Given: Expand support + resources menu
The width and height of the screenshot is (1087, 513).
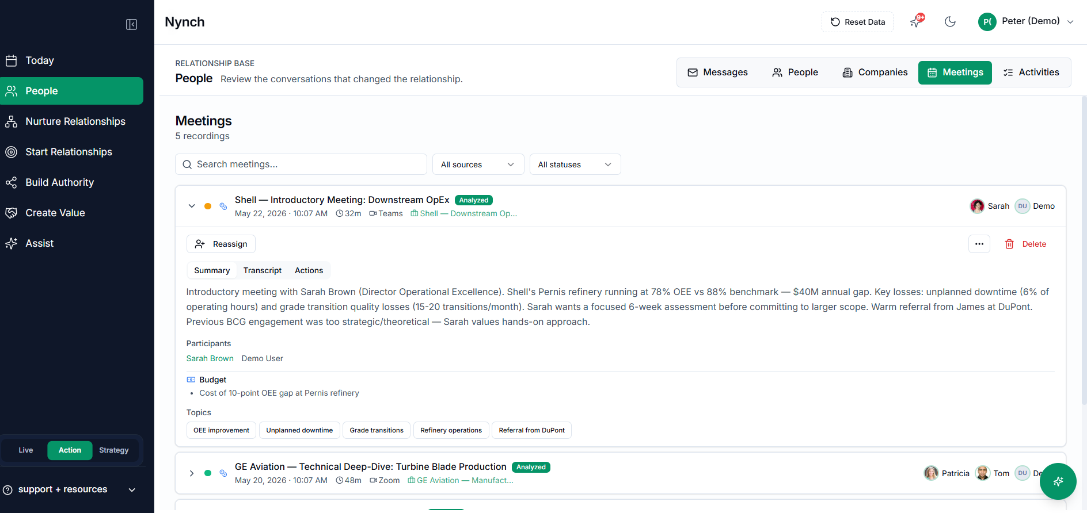Looking at the screenshot, I should (69, 489).
